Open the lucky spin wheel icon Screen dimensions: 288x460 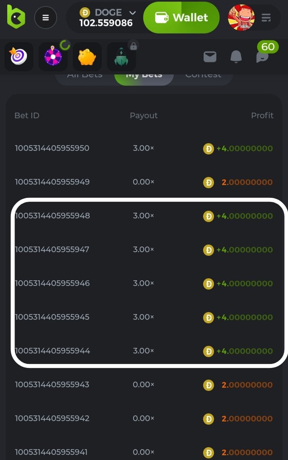coord(53,57)
